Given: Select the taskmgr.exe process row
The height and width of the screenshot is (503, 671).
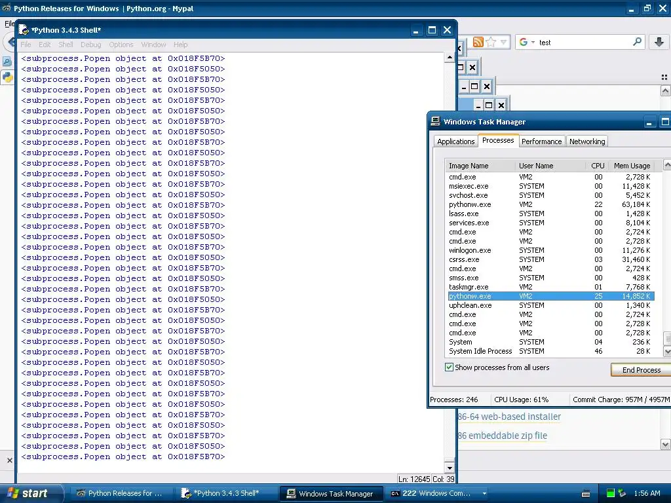Looking at the screenshot, I should pos(550,287).
